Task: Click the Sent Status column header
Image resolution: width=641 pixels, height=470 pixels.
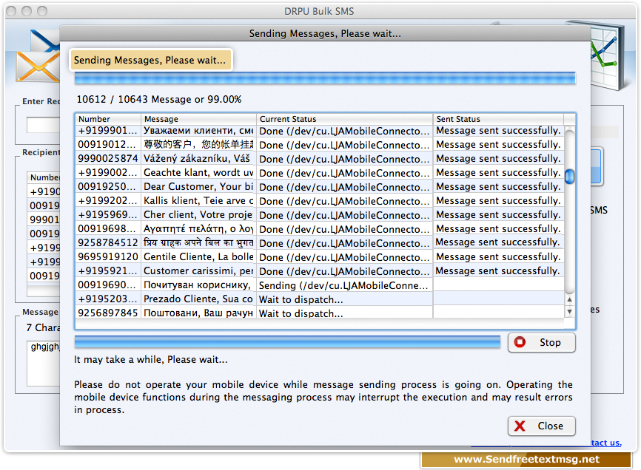Action: (498, 119)
